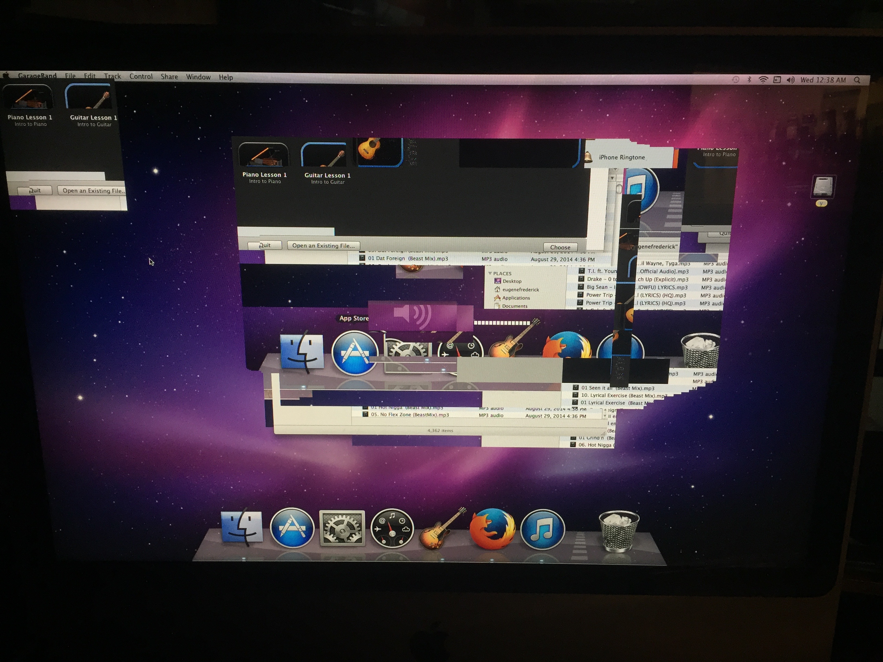Click the Choose button
This screenshot has width=883, height=662.
(x=560, y=247)
